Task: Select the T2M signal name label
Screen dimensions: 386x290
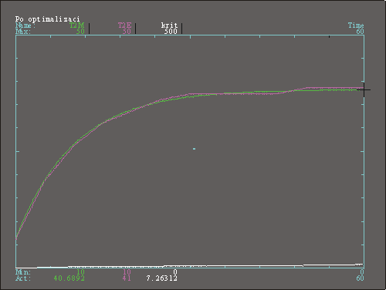Action: (x=77, y=25)
